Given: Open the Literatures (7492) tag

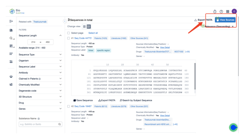Looking at the screenshot, I should pos(119,38).
